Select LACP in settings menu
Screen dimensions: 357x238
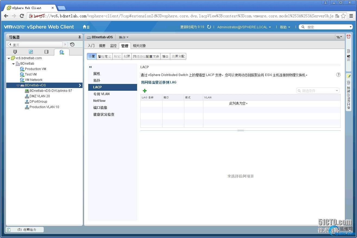[113, 87]
